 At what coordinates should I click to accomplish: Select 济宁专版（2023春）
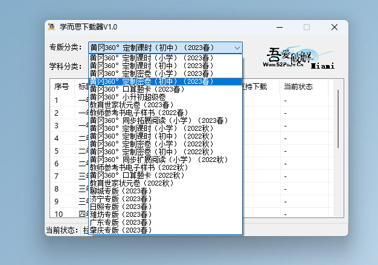[x=165, y=199]
